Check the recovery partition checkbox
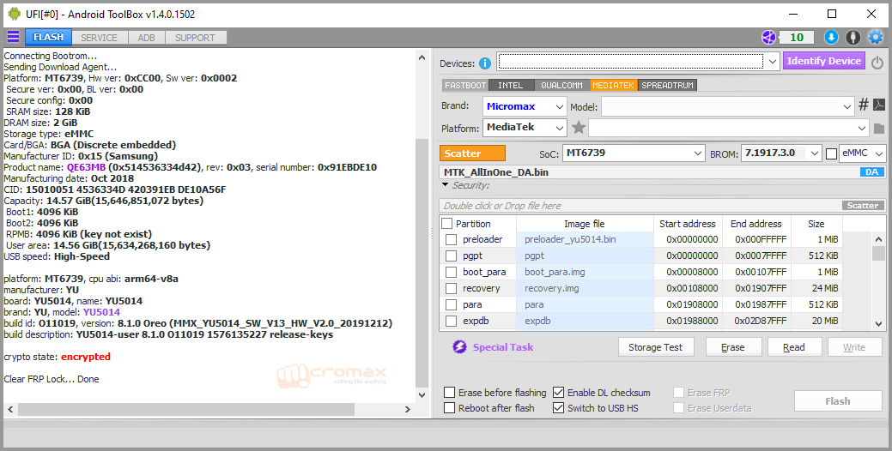This screenshot has height=451, width=892. pyautogui.click(x=451, y=289)
